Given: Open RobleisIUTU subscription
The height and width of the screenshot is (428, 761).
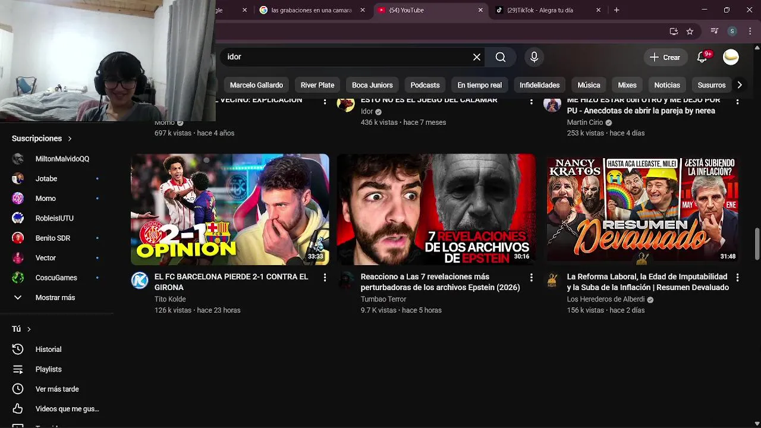Looking at the screenshot, I should point(56,218).
